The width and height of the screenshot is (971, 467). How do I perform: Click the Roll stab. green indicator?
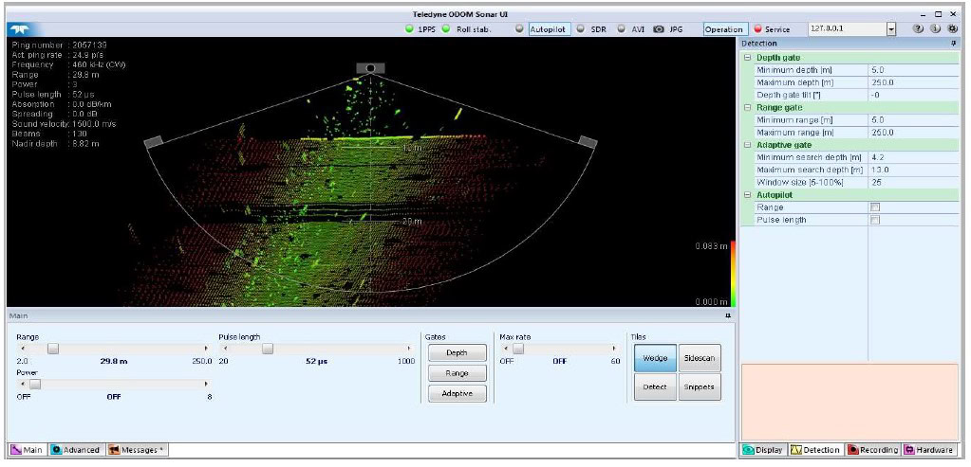(446, 29)
